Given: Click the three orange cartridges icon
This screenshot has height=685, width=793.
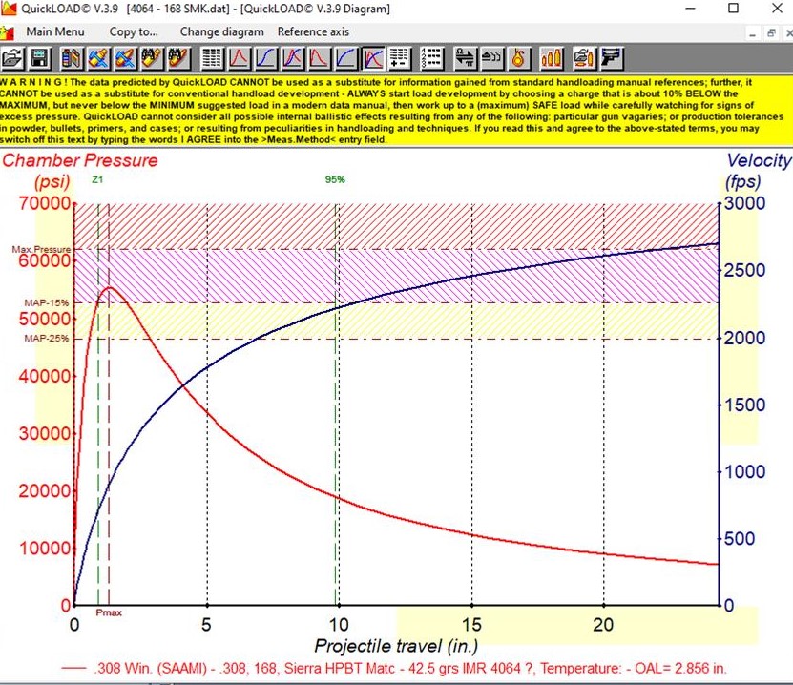Looking at the screenshot, I should (551, 58).
